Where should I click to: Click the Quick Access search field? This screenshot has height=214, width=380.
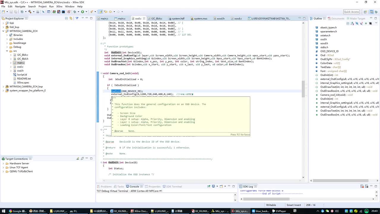(351, 12)
